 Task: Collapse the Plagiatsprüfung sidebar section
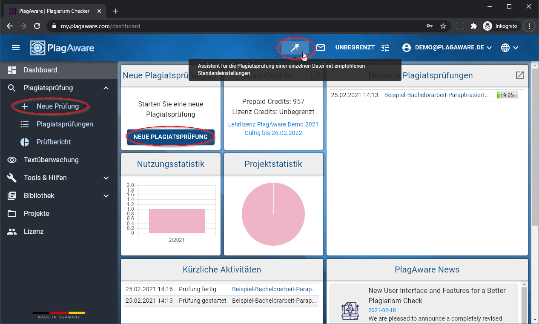point(106,88)
